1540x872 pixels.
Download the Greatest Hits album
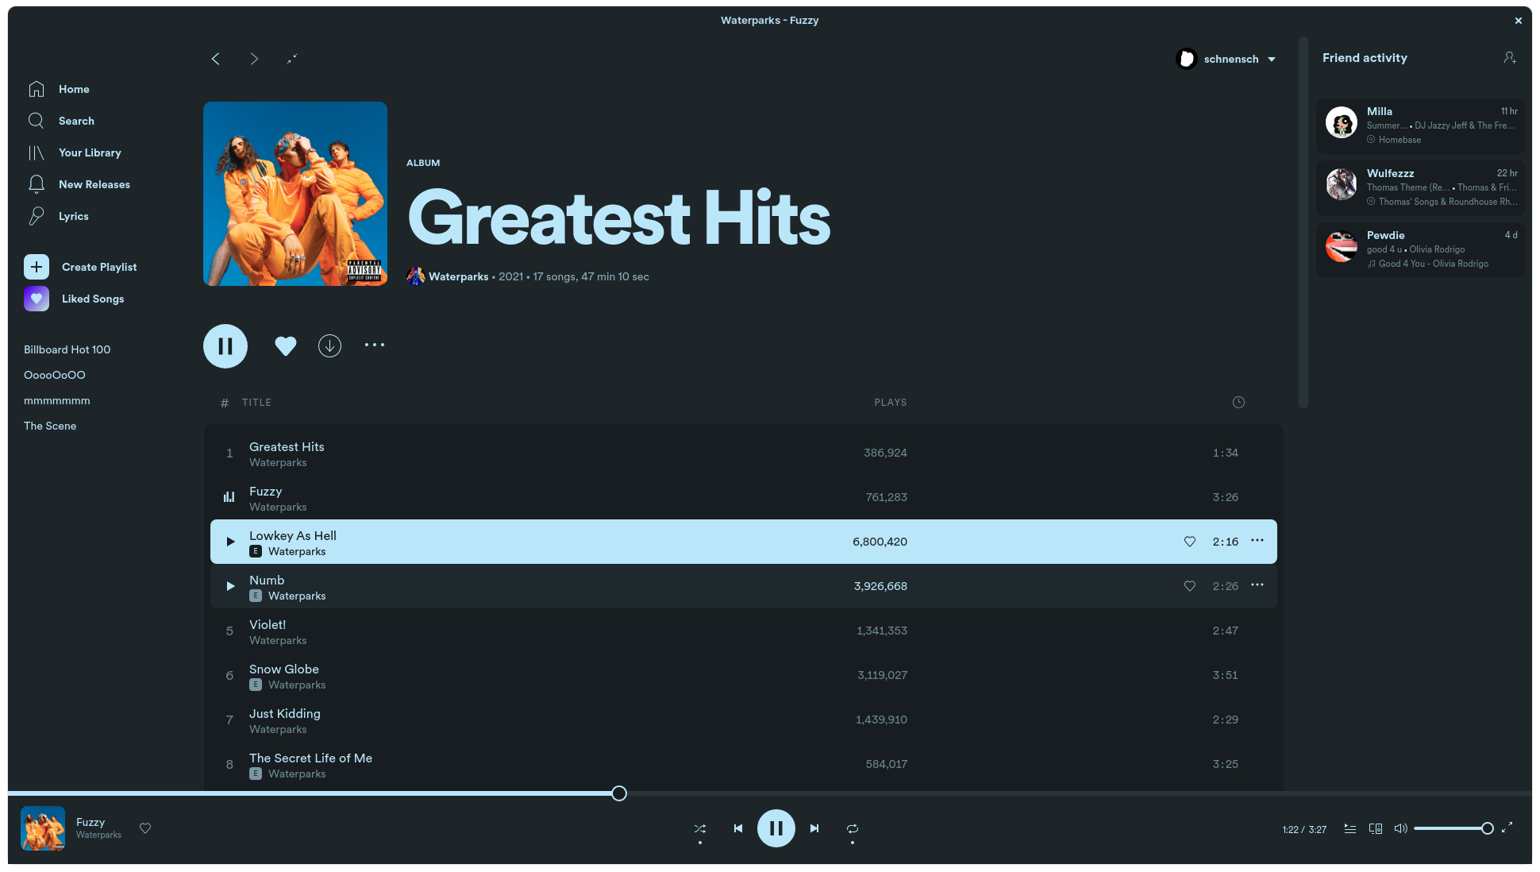(x=329, y=345)
